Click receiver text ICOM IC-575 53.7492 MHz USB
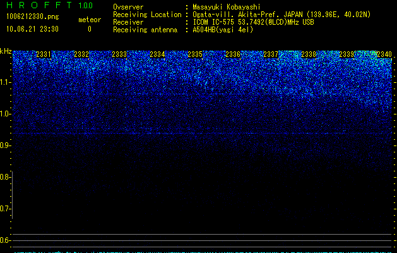 click(254, 22)
